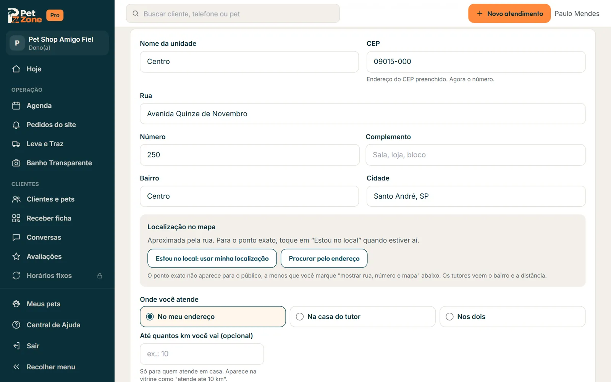Viewport: 611px width, 382px height.
Task: Click the km distance input field
Action: pyautogui.click(x=202, y=354)
